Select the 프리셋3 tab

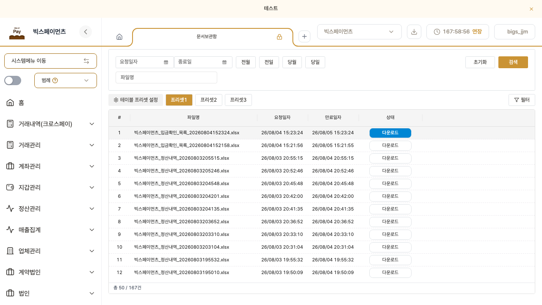click(x=238, y=100)
